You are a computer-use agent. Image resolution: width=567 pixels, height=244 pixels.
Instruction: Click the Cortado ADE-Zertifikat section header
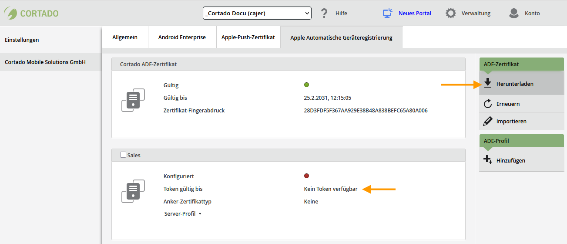point(289,64)
